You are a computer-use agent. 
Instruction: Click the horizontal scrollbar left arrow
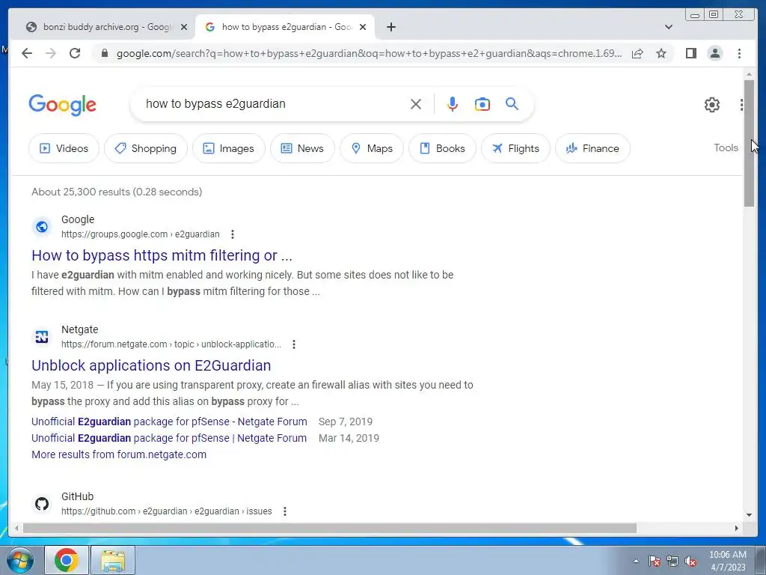click(16, 528)
